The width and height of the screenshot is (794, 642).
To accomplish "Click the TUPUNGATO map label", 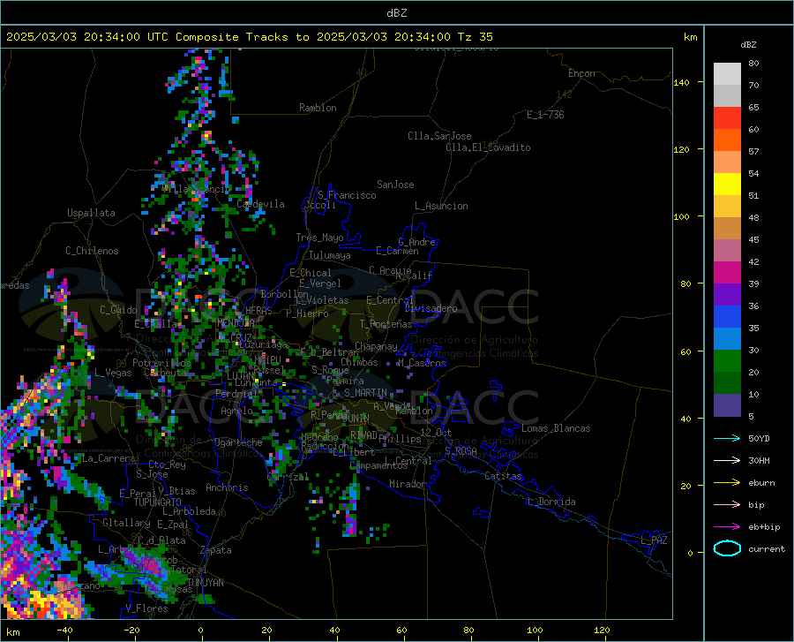I will pos(158,502).
